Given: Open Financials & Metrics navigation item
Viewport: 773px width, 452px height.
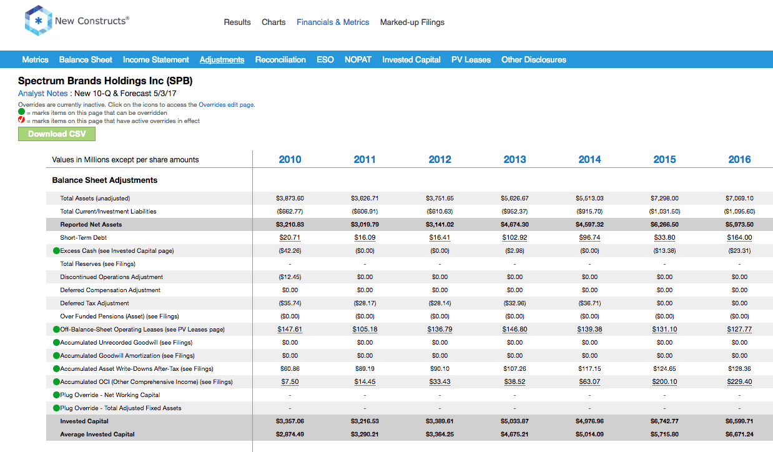Looking at the screenshot, I should pyautogui.click(x=333, y=22).
